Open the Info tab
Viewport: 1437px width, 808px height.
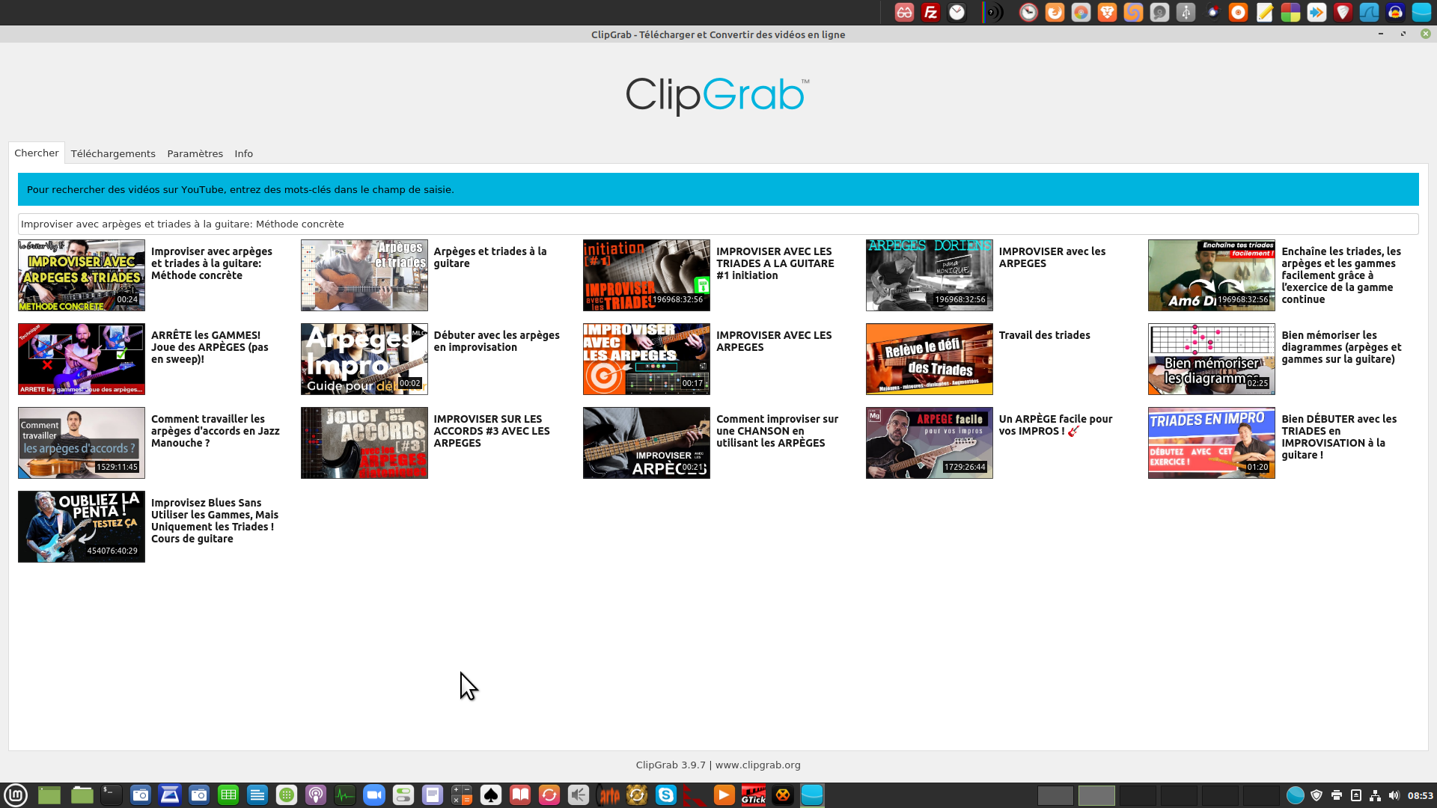click(244, 153)
